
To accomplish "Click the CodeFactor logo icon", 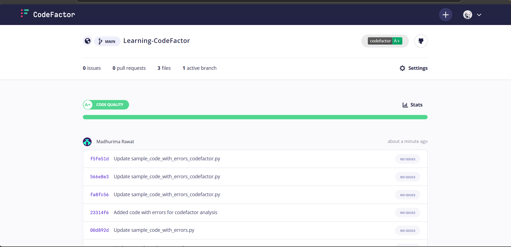I will pyautogui.click(x=25, y=13).
